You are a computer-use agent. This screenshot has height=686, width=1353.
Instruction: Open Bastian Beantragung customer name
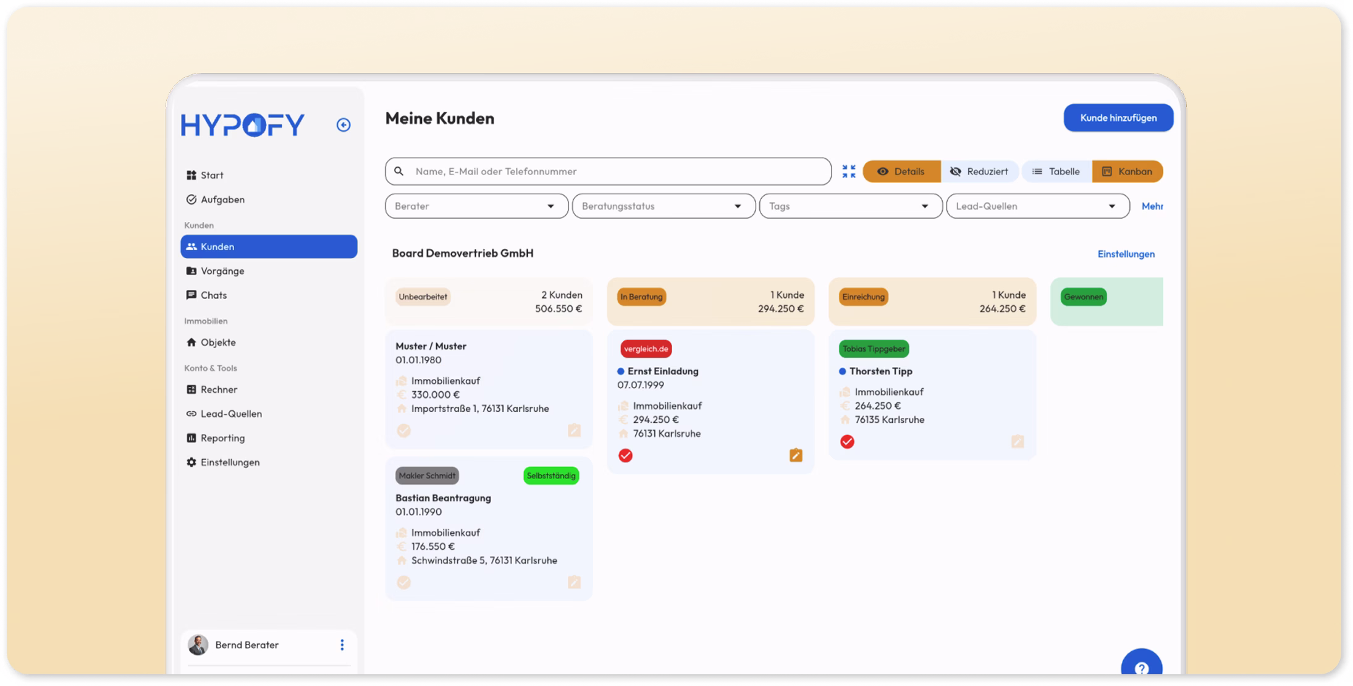(443, 498)
